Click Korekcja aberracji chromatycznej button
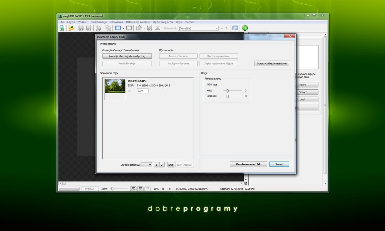This screenshot has width=385, height=231. tap(127, 56)
